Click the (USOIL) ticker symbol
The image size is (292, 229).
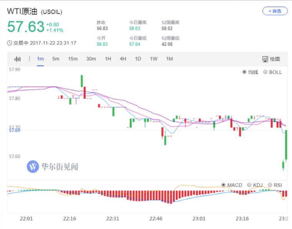[x=52, y=12]
